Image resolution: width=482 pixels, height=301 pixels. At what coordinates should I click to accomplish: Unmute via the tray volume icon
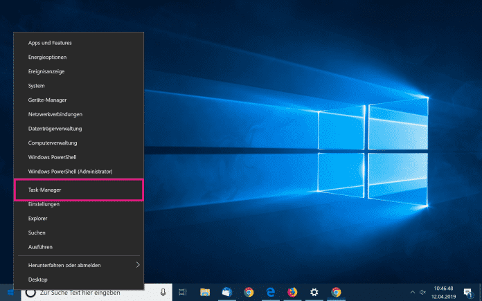coord(422,292)
